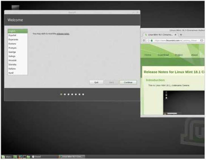Click the Continue button
Viewport: 206px width, 160px height.
point(128,82)
